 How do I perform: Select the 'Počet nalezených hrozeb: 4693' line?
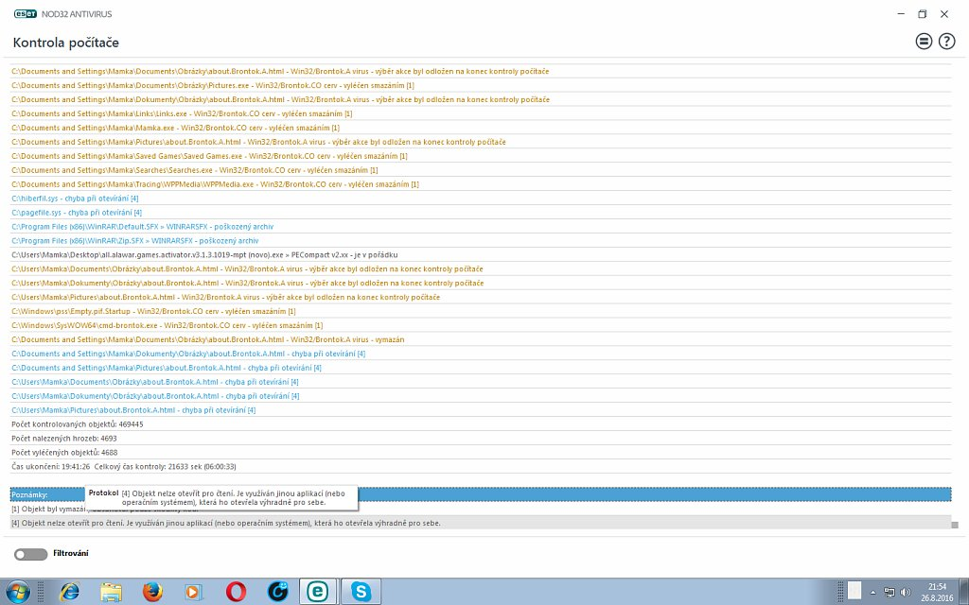[x=481, y=439]
